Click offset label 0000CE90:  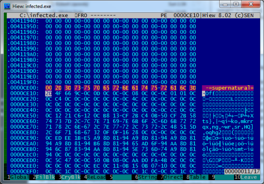[24, 138]
